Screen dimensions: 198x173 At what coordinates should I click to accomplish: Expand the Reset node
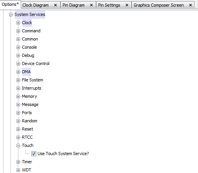point(18,129)
